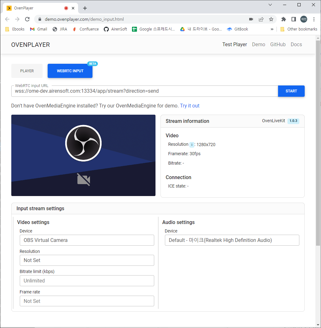Open the Bitrate limit dropdown
The height and width of the screenshot is (328, 321).
tap(87, 281)
